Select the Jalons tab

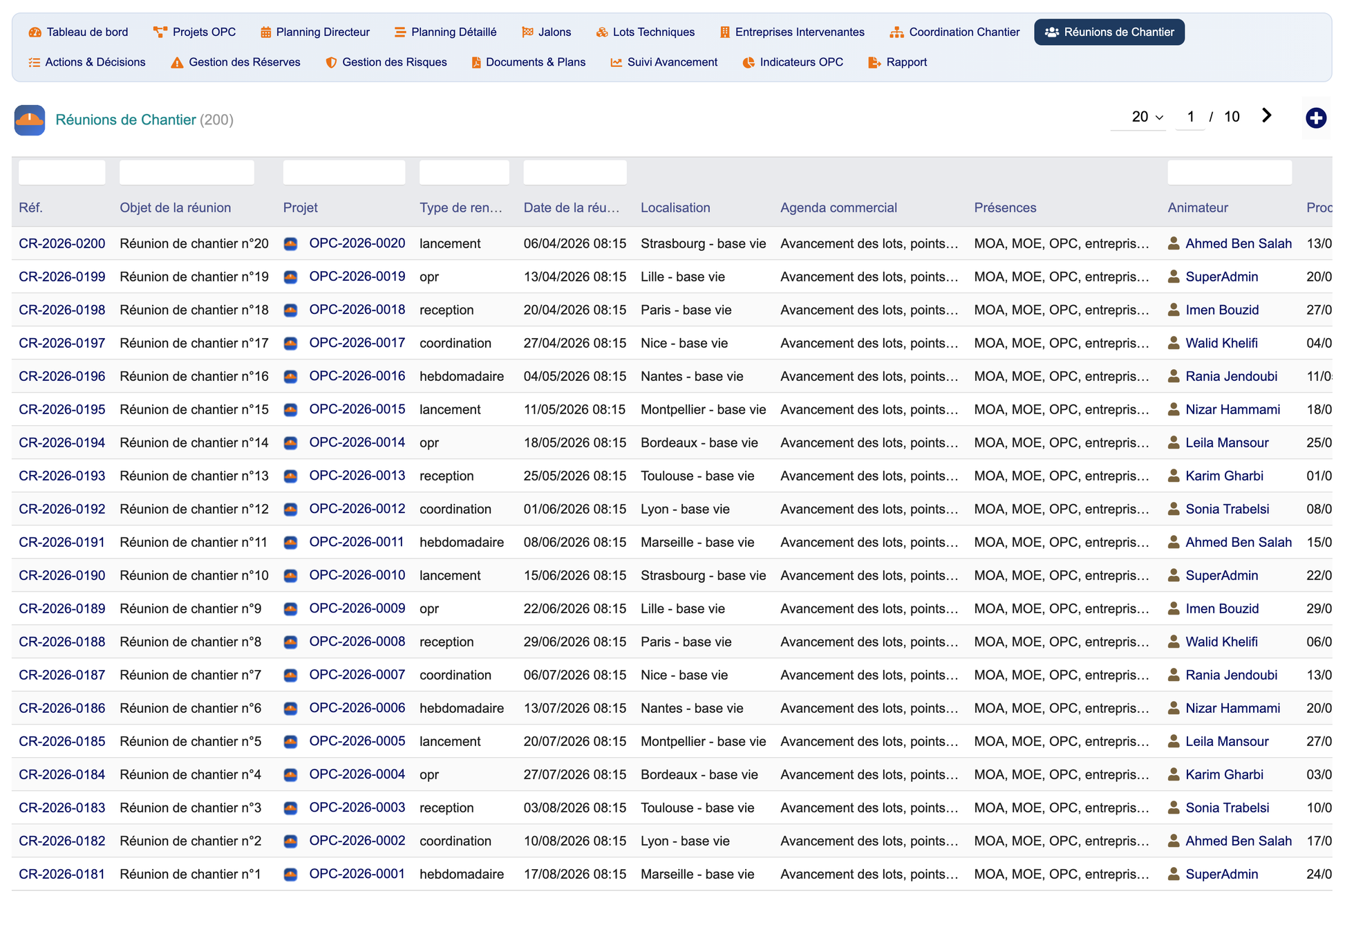pos(546,32)
